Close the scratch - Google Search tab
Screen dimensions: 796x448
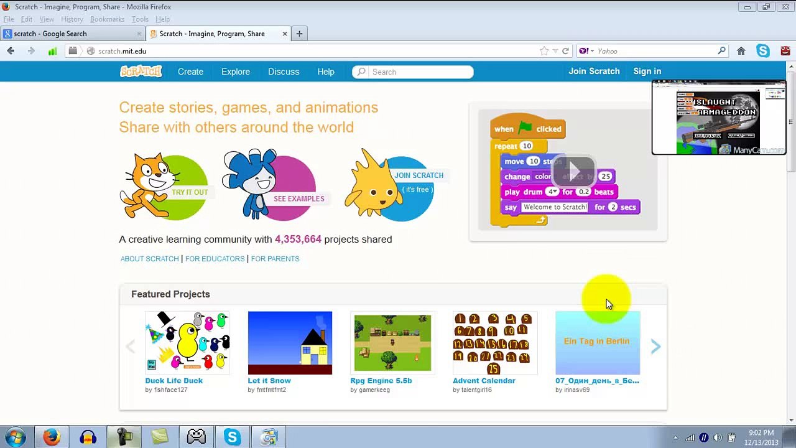(139, 34)
